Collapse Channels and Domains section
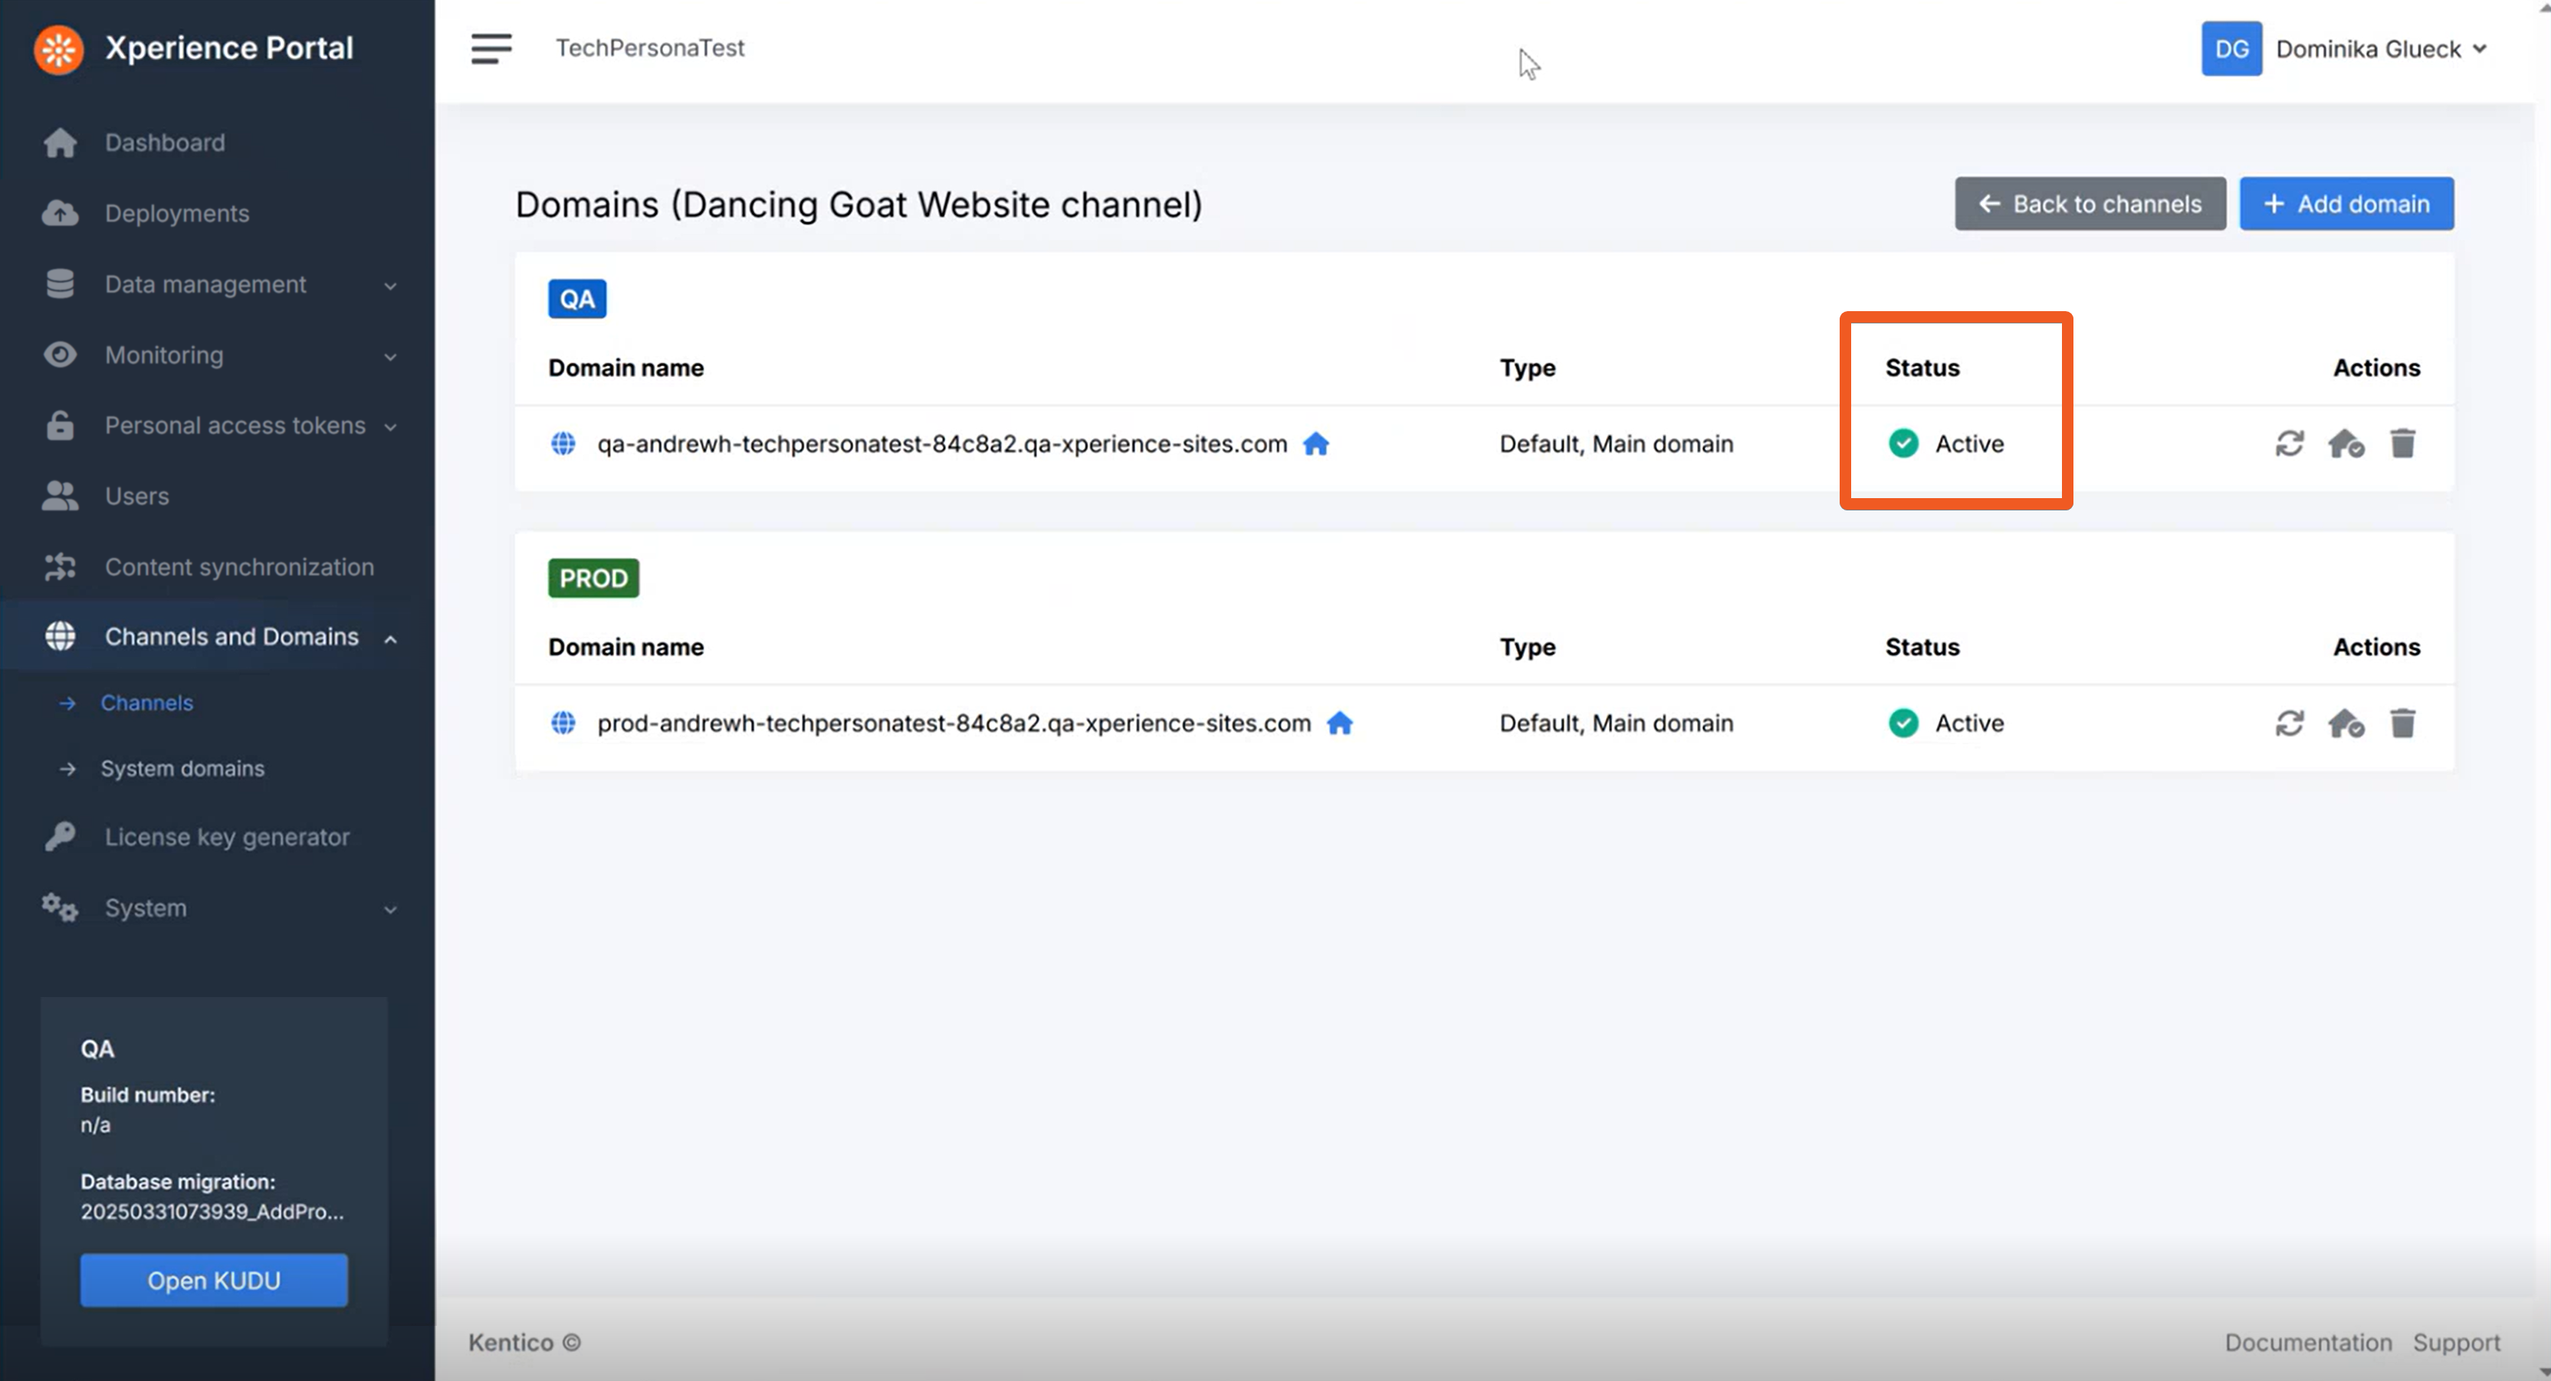Viewport: 2551px width, 1381px height. coord(231,637)
